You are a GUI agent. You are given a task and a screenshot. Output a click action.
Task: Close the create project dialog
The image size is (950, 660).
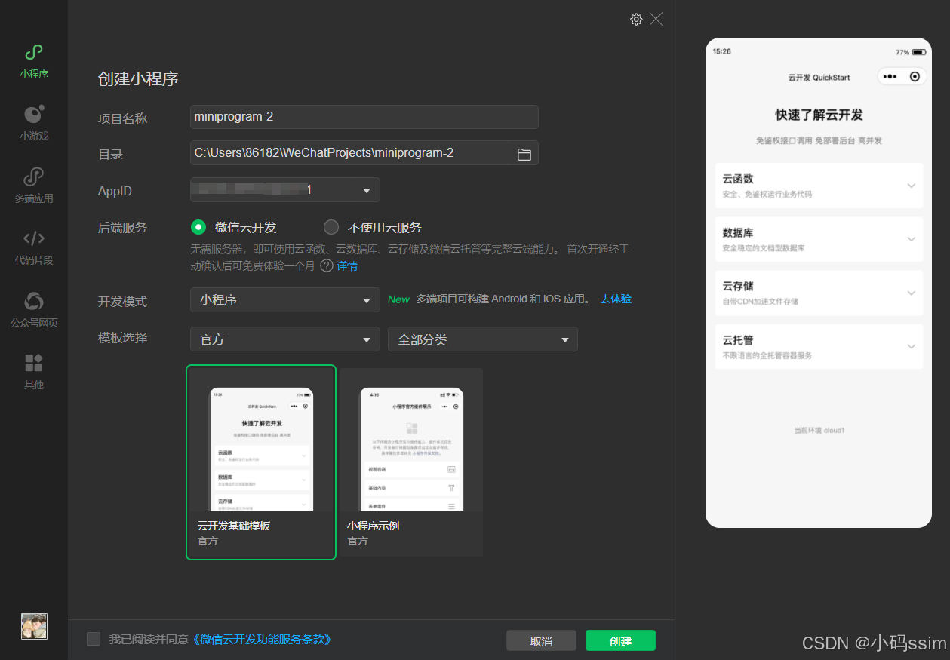click(x=656, y=20)
